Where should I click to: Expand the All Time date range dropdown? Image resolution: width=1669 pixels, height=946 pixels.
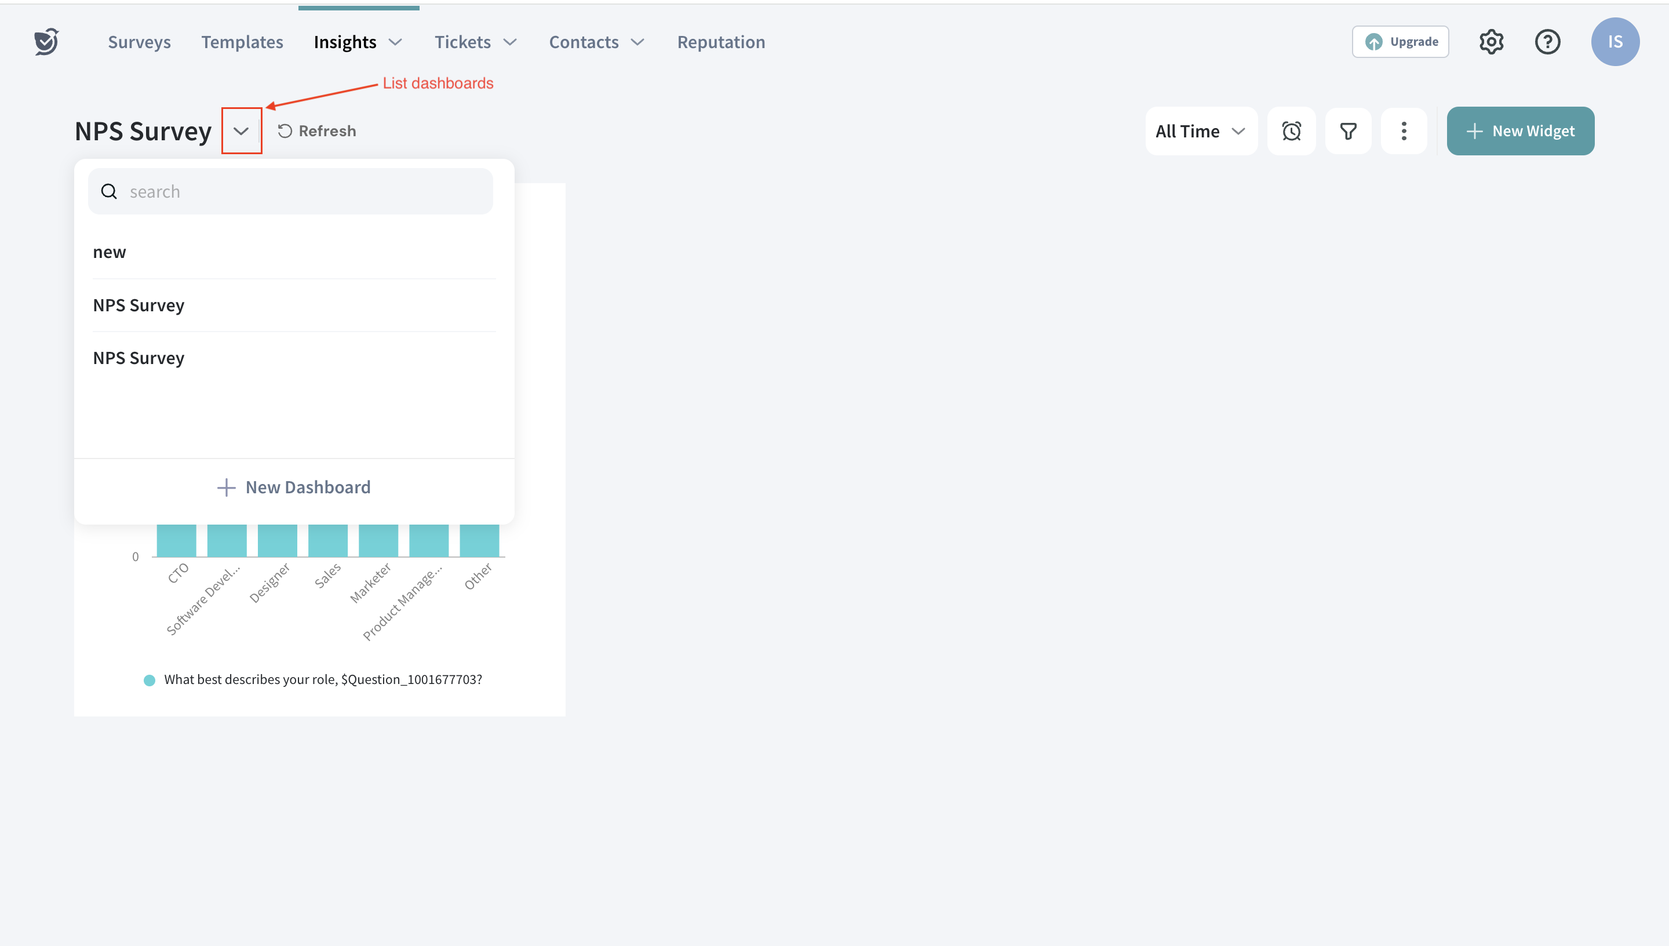(1200, 131)
